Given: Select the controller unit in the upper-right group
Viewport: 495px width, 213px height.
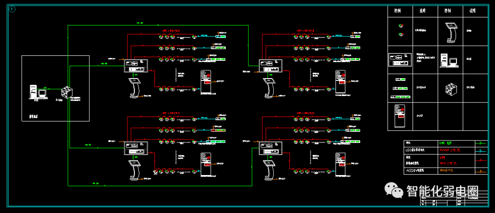Looking at the screenshot, I should [271, 65].
